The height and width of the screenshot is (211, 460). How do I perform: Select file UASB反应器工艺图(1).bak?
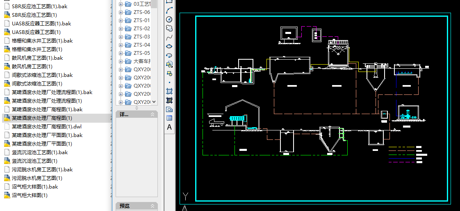coord(41,24)
